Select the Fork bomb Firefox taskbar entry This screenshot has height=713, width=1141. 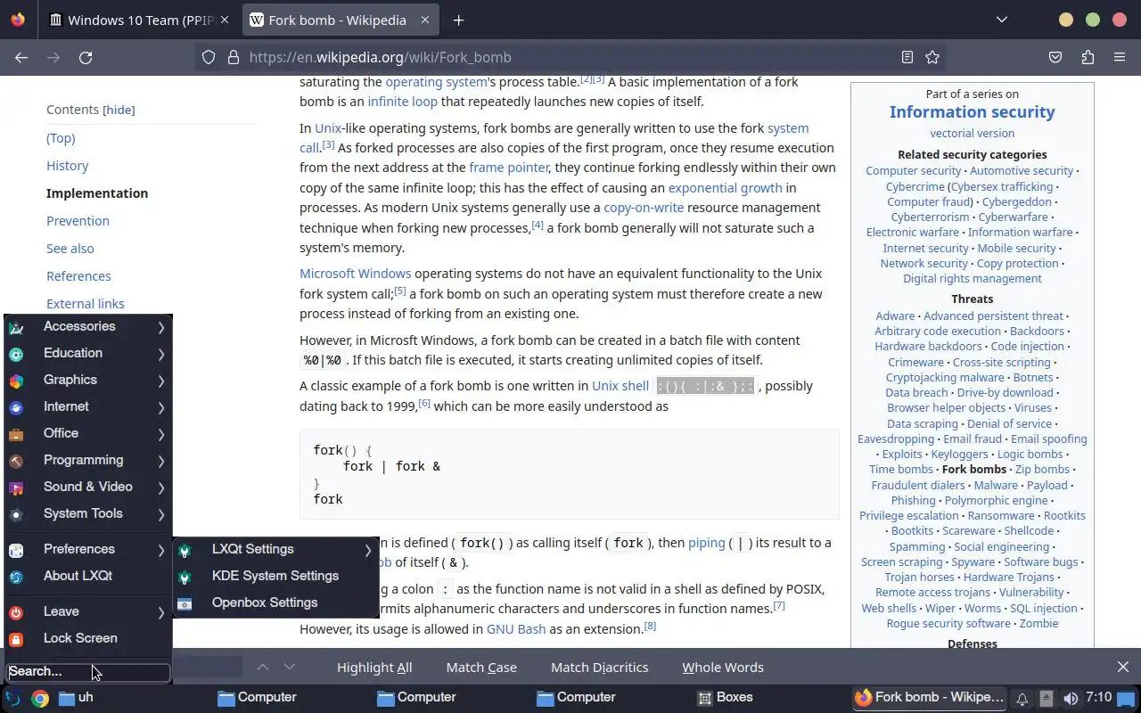(x=929, y=698)
